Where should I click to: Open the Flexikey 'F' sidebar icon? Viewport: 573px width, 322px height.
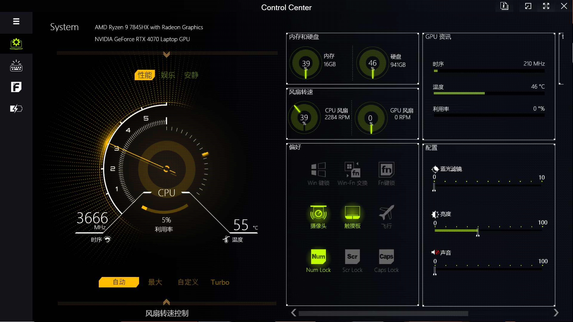[16, 87]
